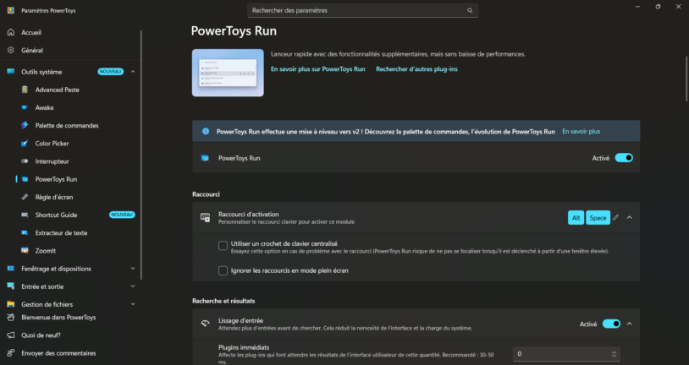Click the pencil icon to edit shortcut

(615, 218)
